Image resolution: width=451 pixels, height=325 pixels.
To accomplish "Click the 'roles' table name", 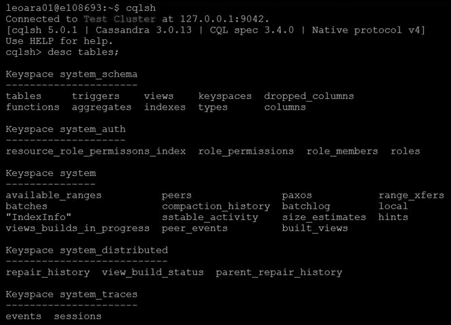I will [405, 151].
